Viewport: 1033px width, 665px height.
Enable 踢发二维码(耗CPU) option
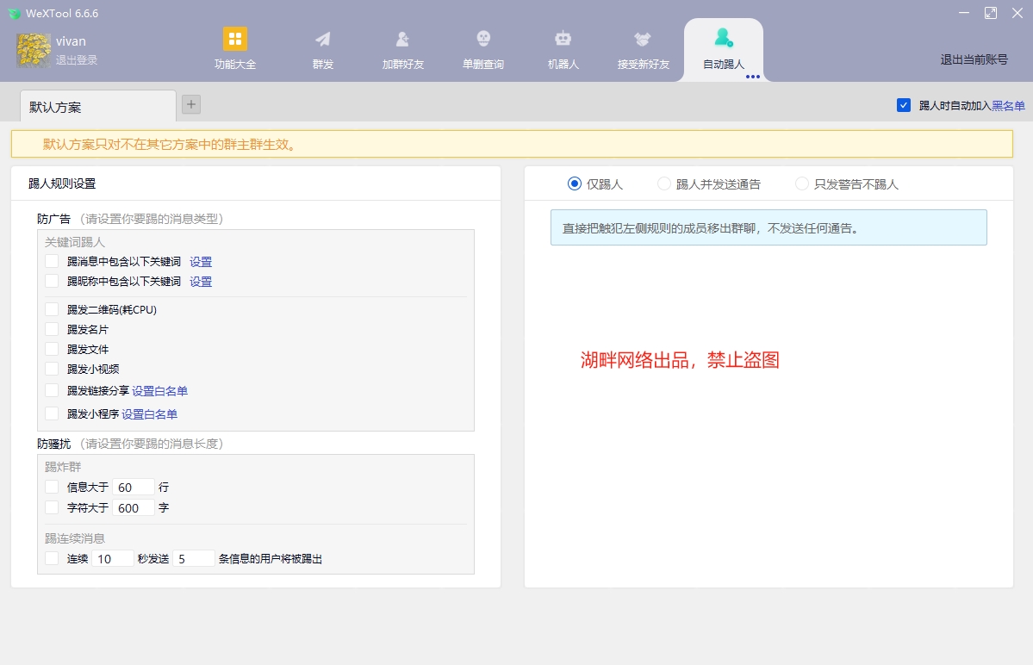click(x=52, y=308)
